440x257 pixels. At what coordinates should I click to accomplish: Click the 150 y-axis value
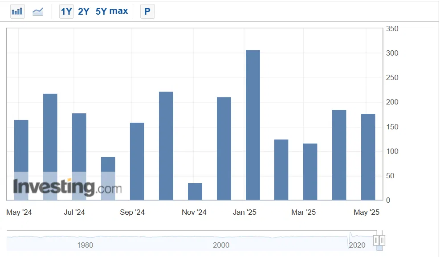[392, 127]
